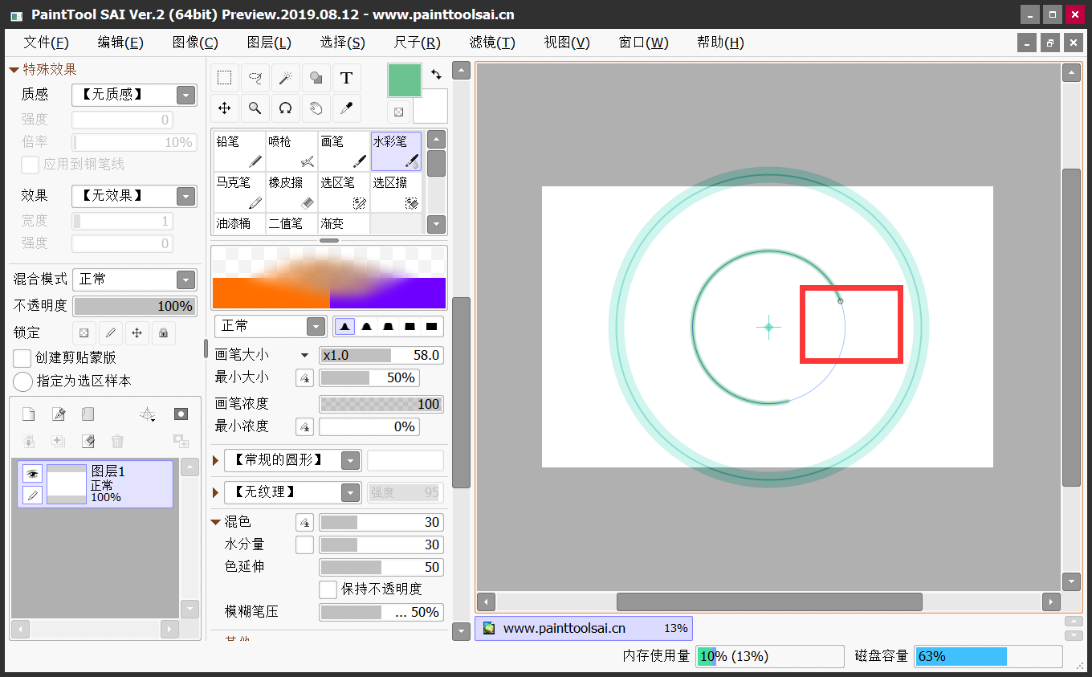Choose the 选区擦 selection eraser

(x=396, y=192)
